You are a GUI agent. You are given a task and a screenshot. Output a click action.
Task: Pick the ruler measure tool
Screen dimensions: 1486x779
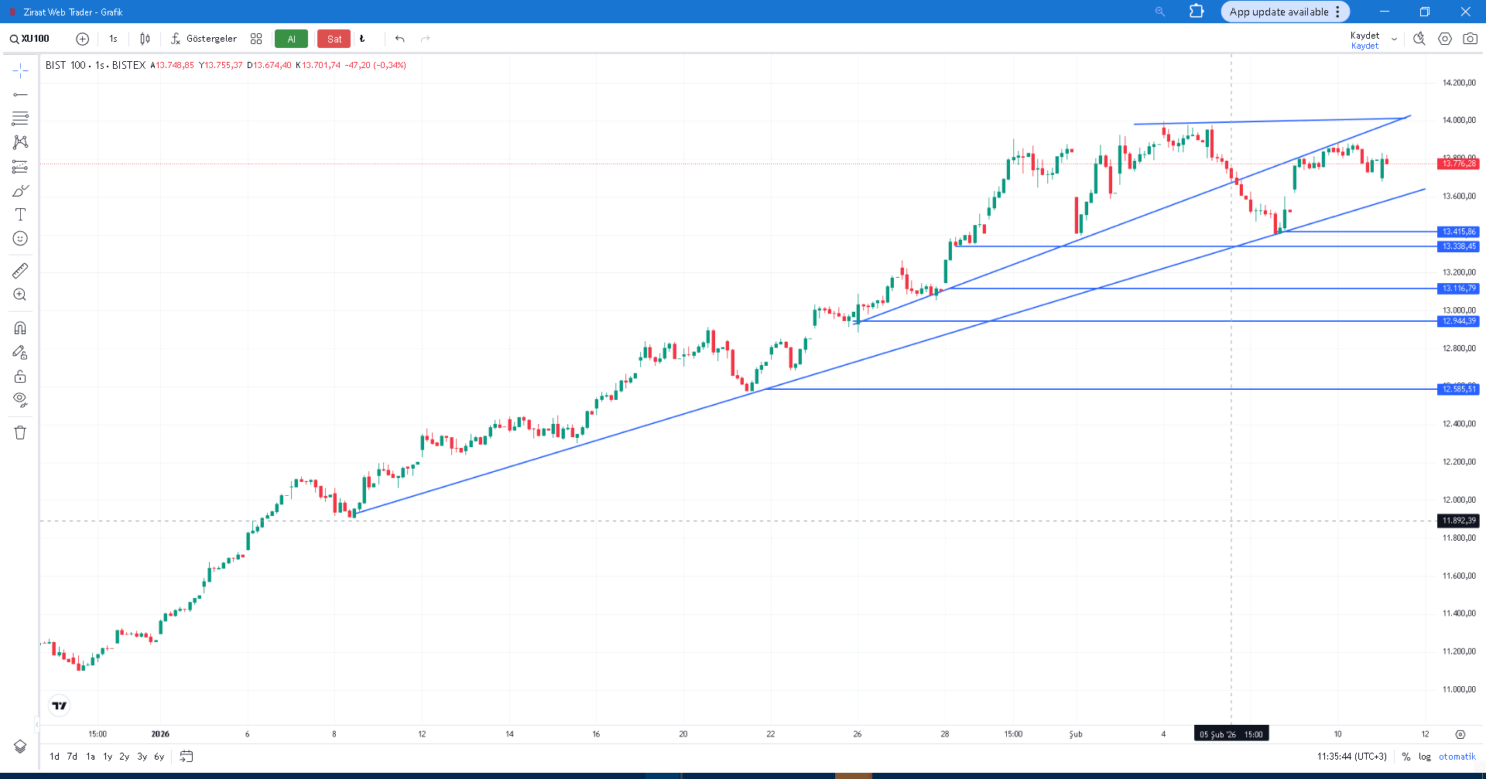click(20, 271)
